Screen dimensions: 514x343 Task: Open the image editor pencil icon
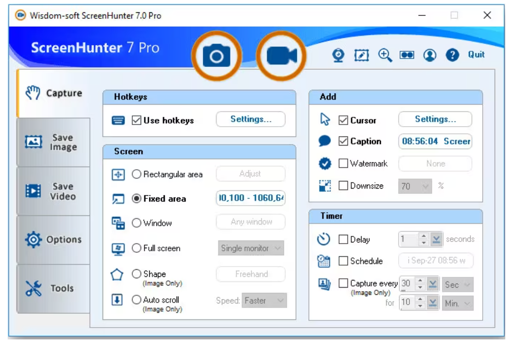[x=362, y=55]
